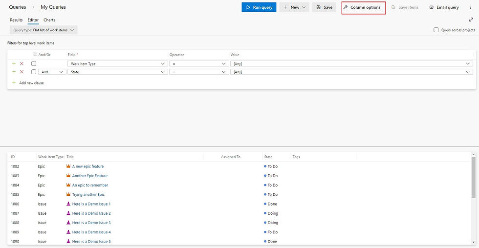Sort by Title column header

pyautogui.click(x=70, y=157)
